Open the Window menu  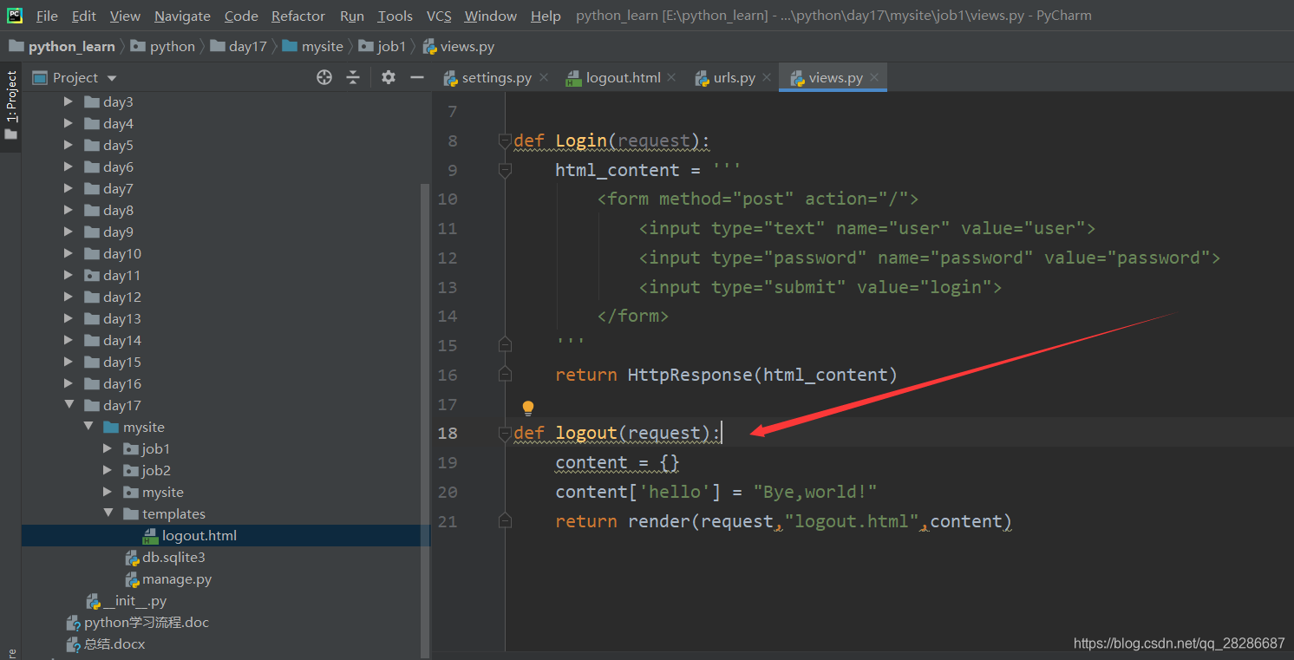tap(490, 16)
